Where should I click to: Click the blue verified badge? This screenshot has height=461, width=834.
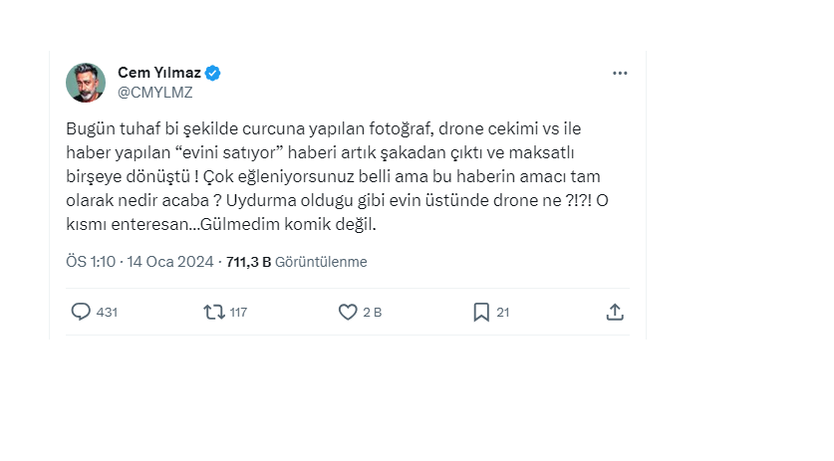tap(213, 74)
